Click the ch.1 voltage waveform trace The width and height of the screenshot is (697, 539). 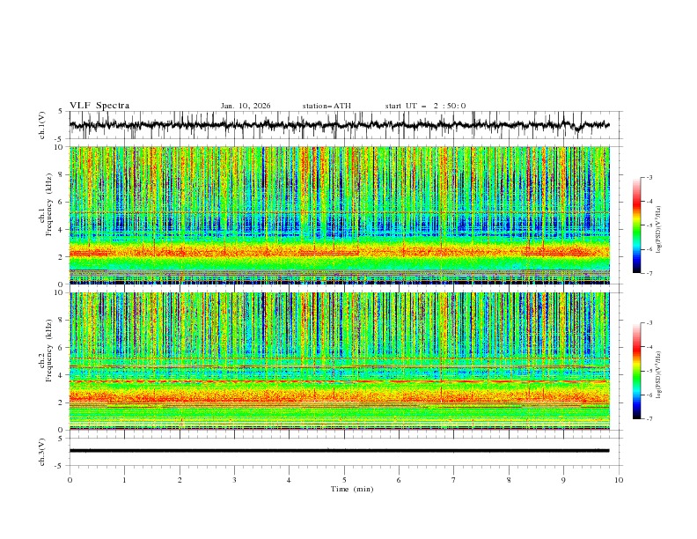click(x=339, y=125)
